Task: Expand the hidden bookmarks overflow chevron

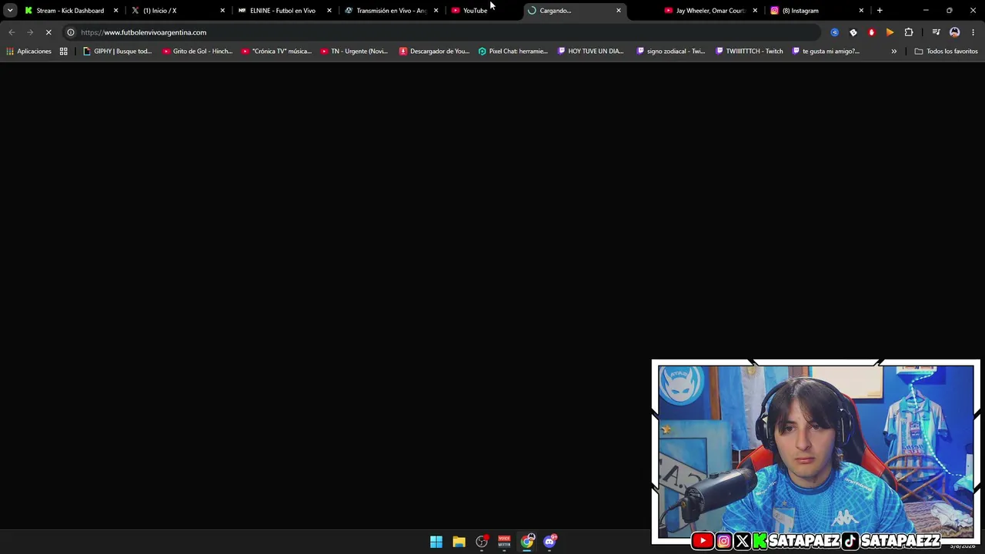Action: [894, 52]
